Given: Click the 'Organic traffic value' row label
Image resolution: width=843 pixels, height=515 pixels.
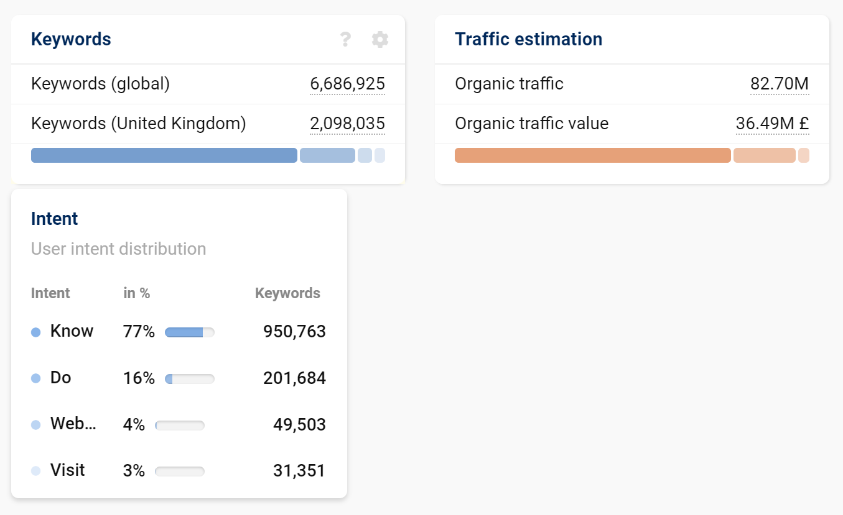Looking at the screenshot, I should point(531,124).
